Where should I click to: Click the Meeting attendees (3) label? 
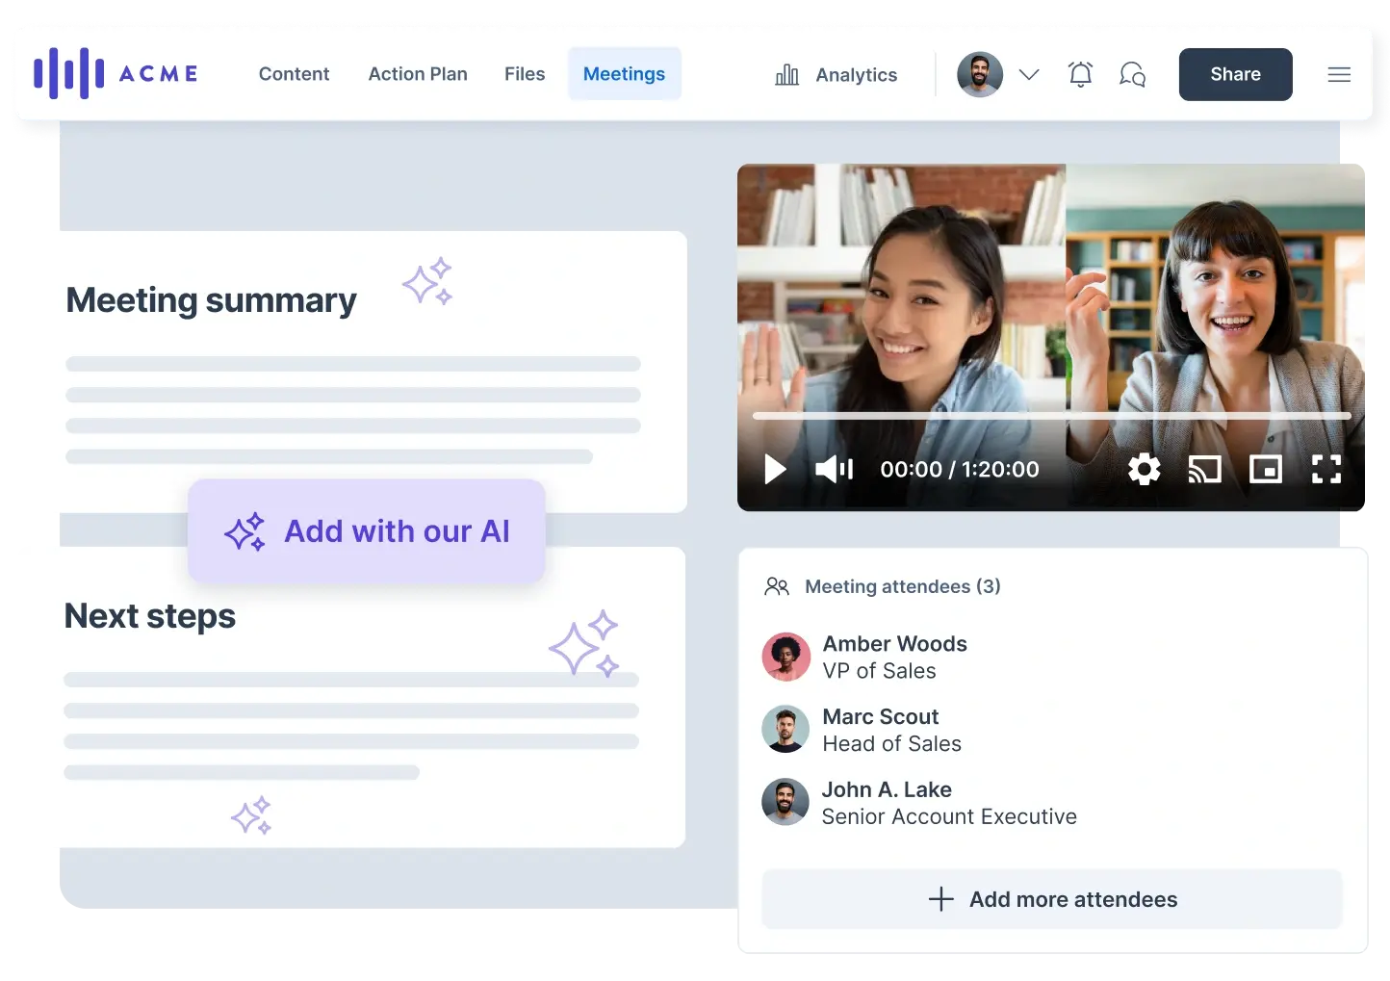click(903, 586)
